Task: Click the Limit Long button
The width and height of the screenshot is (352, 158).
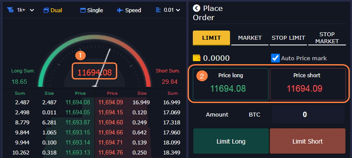Action: point(231,141)
